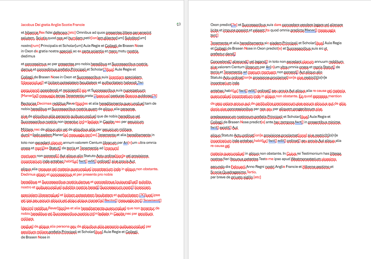Viewport: 371px width, 259px height.
Task: Select the word "Omnibus"
Action: 83,33
